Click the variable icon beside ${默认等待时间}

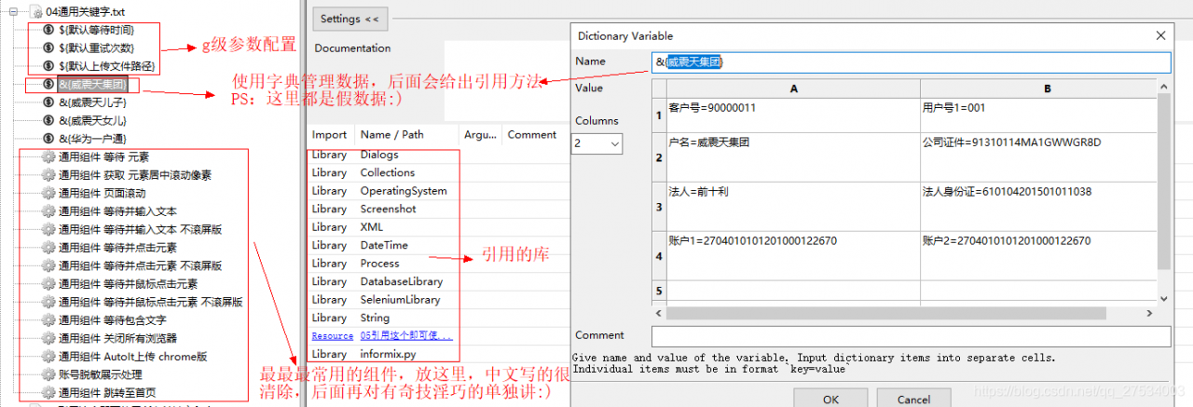pos(48,30)
